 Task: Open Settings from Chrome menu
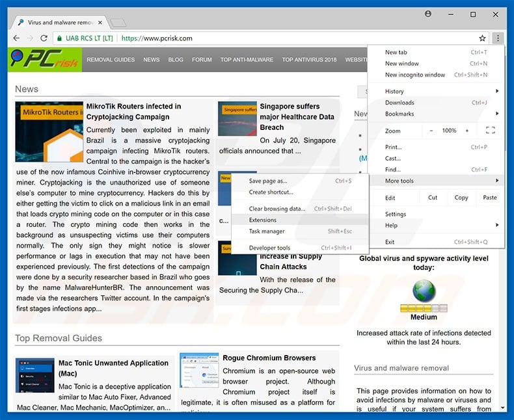pos(436,214)
